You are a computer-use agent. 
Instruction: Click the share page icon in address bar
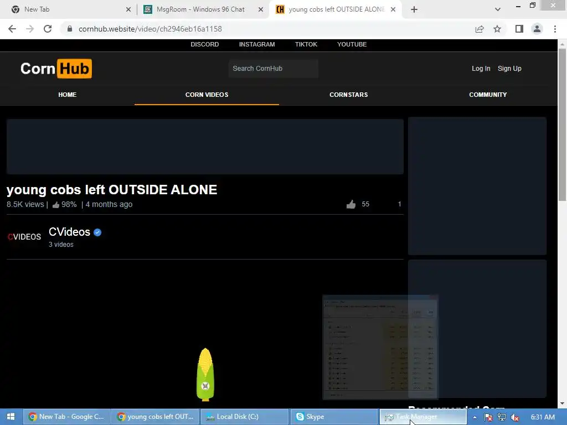pos(480,29)
